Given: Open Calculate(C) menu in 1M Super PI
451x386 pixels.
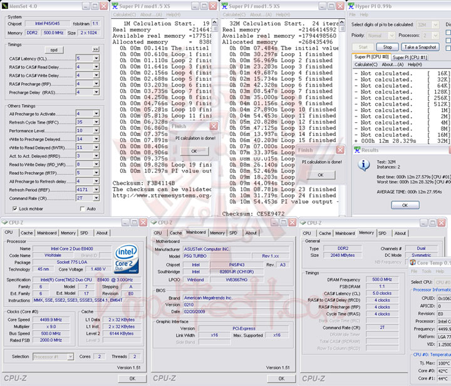Looking at the screenshot, I should [x=124, y=14].
